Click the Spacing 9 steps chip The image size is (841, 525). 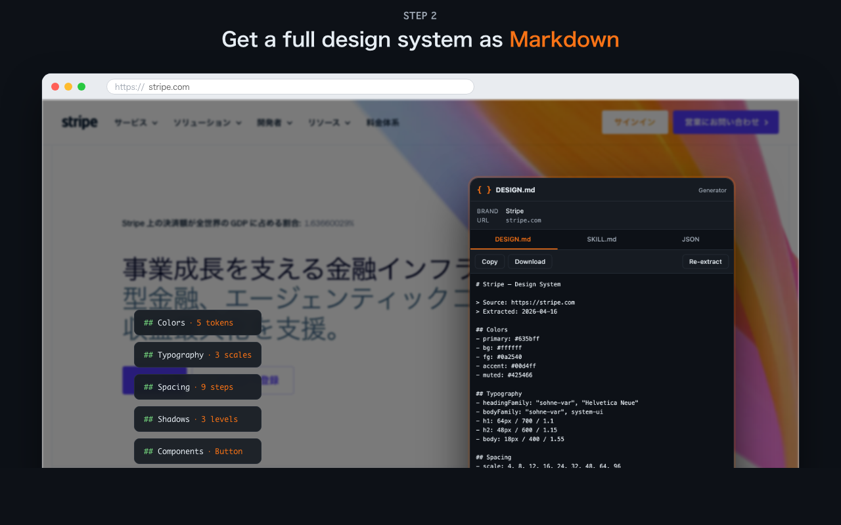click(x=198, y=387)
